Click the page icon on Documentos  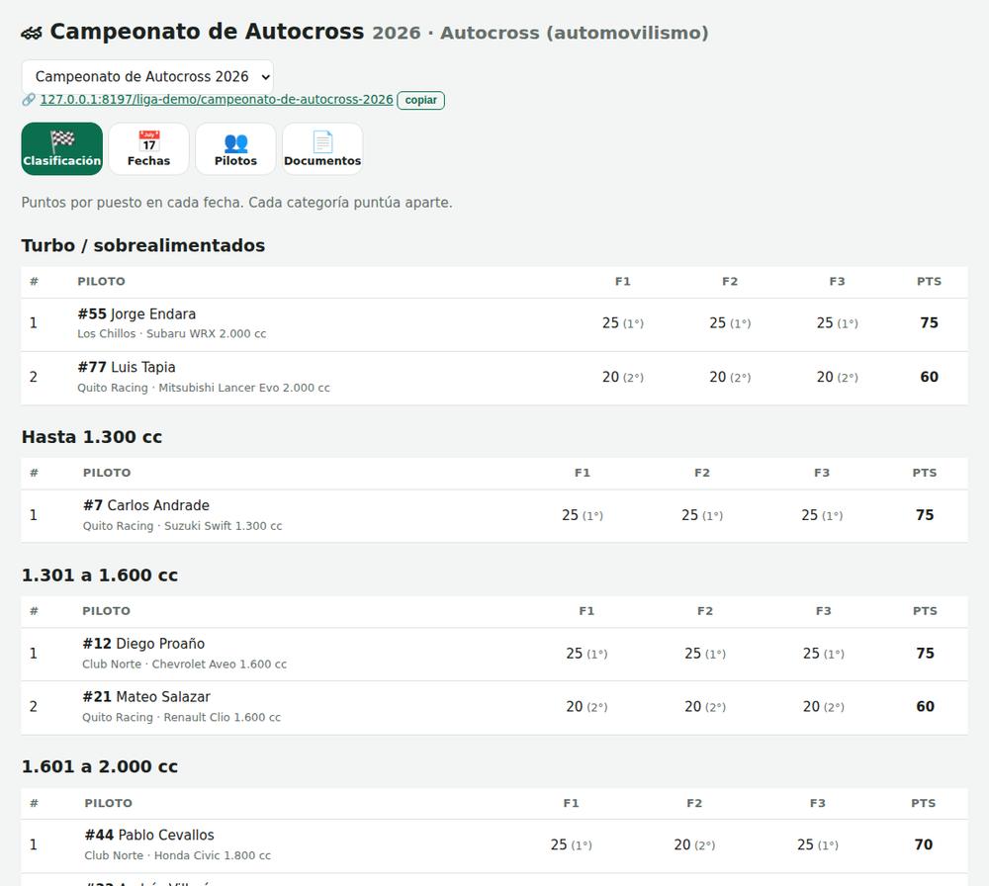[x=322, y=141]
